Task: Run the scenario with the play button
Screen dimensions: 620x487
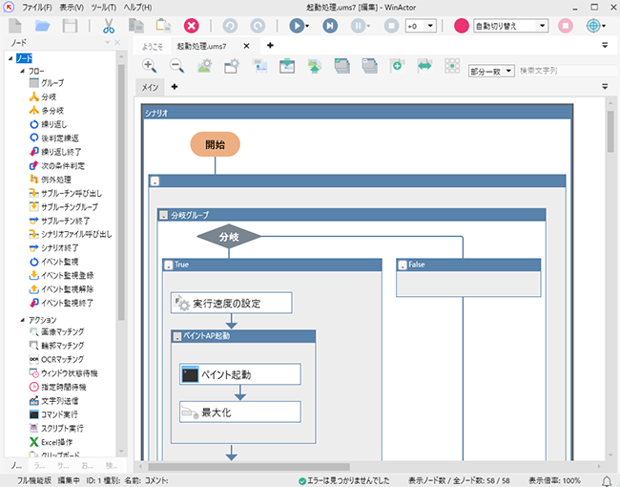Action: (298, 26)
